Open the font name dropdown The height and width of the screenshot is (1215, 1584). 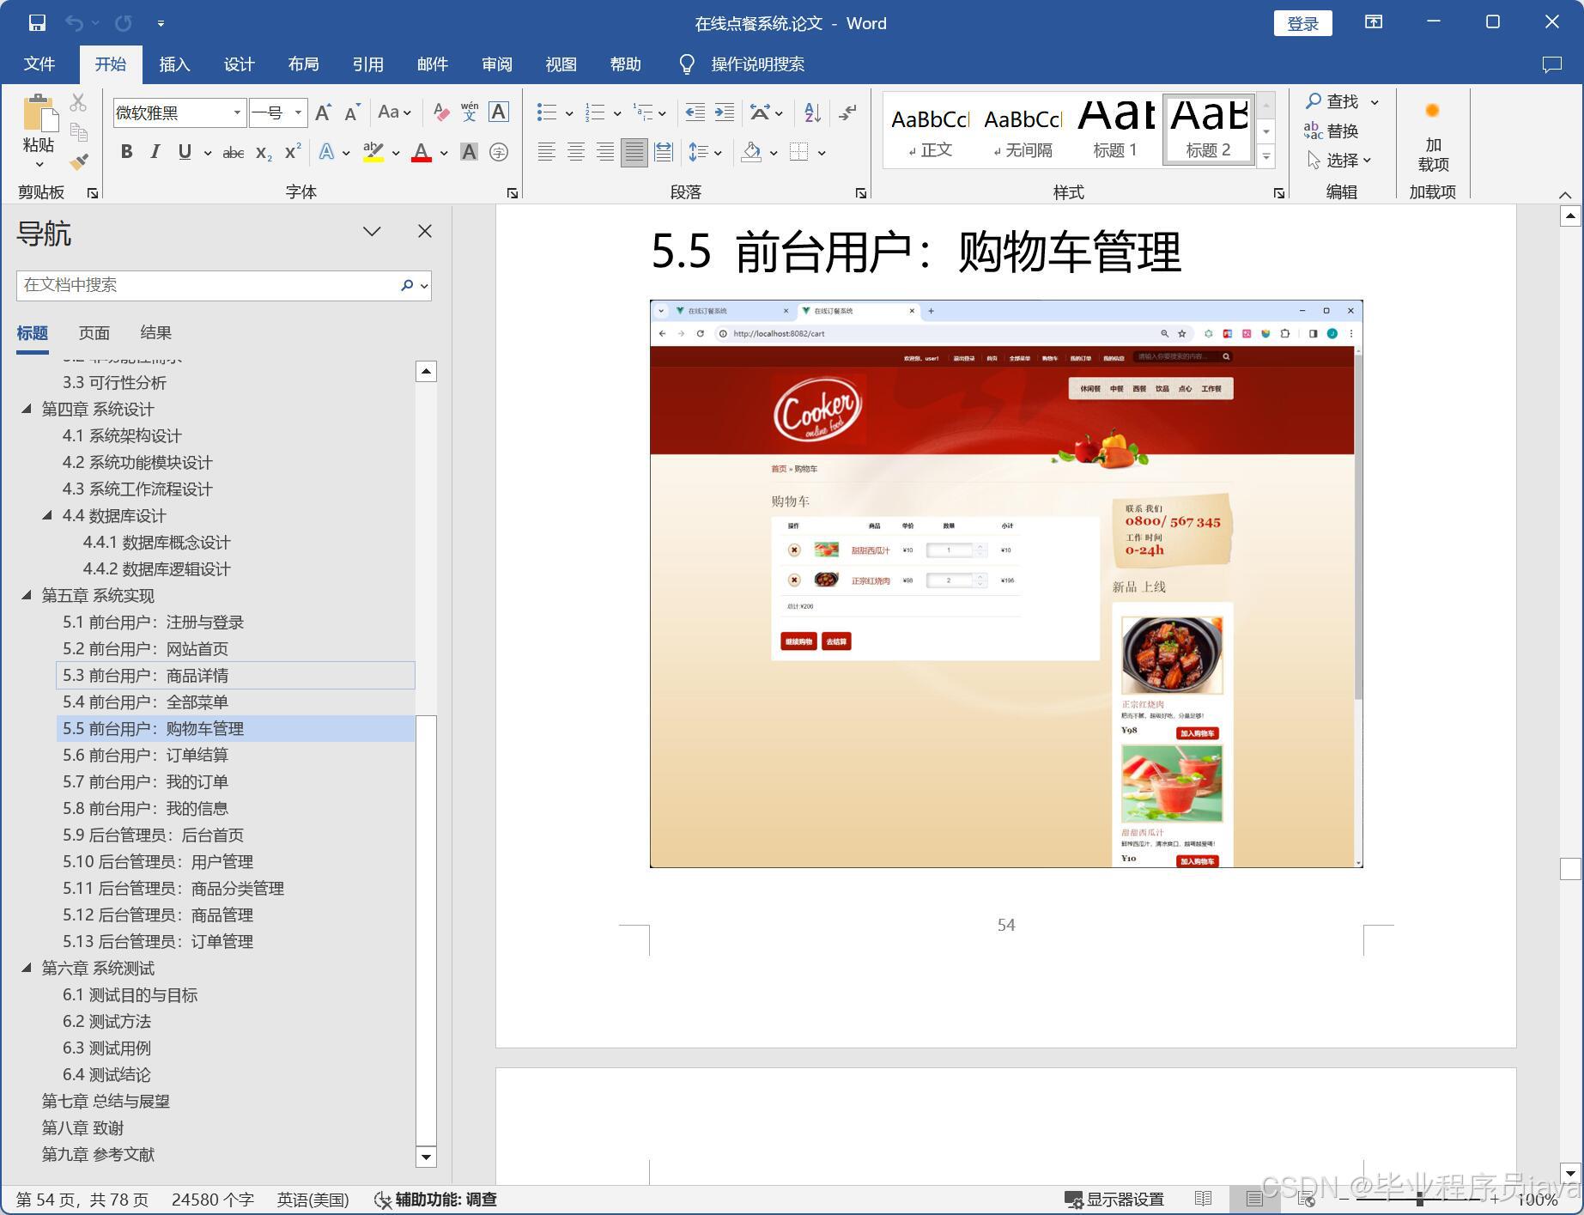237,112
